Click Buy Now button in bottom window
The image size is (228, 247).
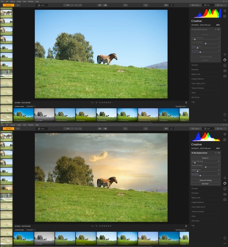[x=8, y=129]
